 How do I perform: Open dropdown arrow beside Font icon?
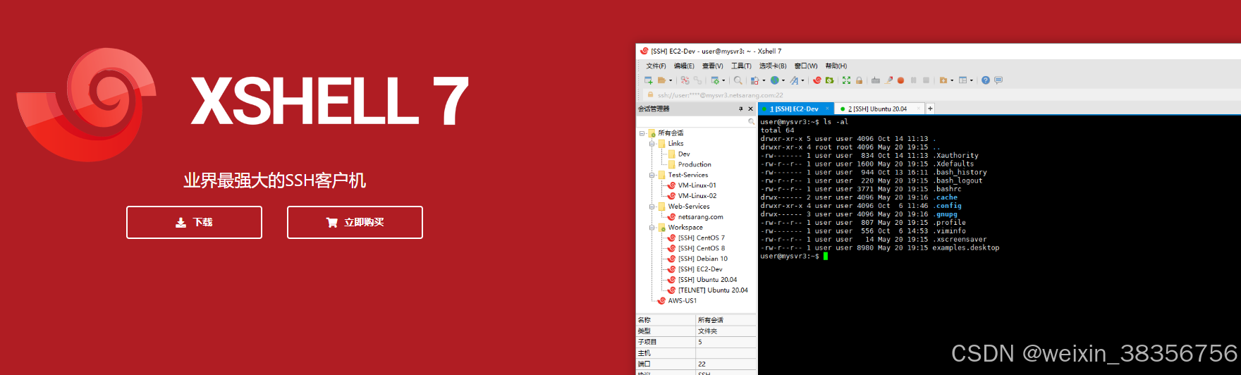point(802,80)
